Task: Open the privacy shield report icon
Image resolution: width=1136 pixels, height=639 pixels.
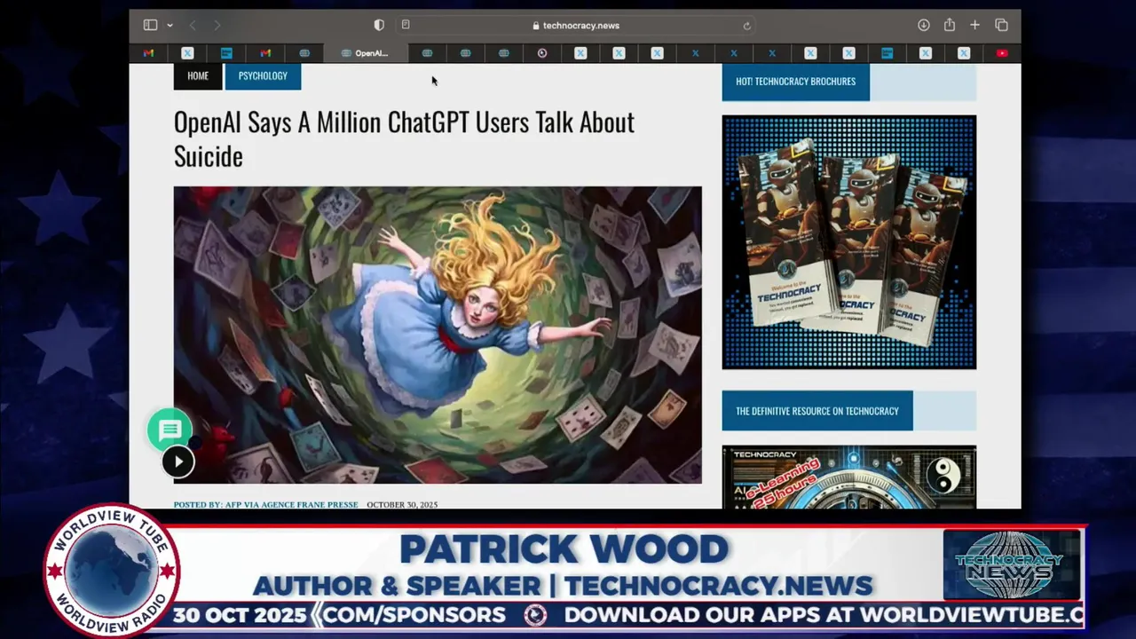Action: [x=379, y=25]
